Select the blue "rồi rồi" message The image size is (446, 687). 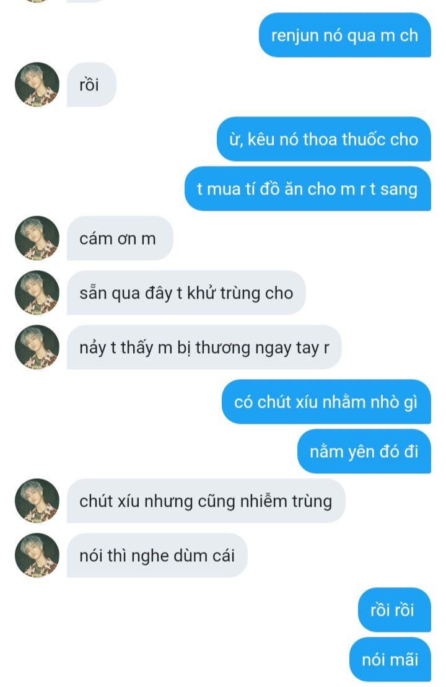click(x=395, y=610)
